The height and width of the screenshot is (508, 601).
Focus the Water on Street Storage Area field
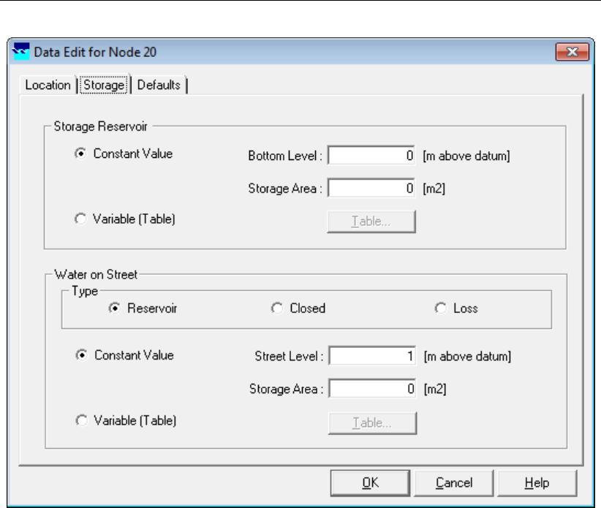[x=373, y=390]
